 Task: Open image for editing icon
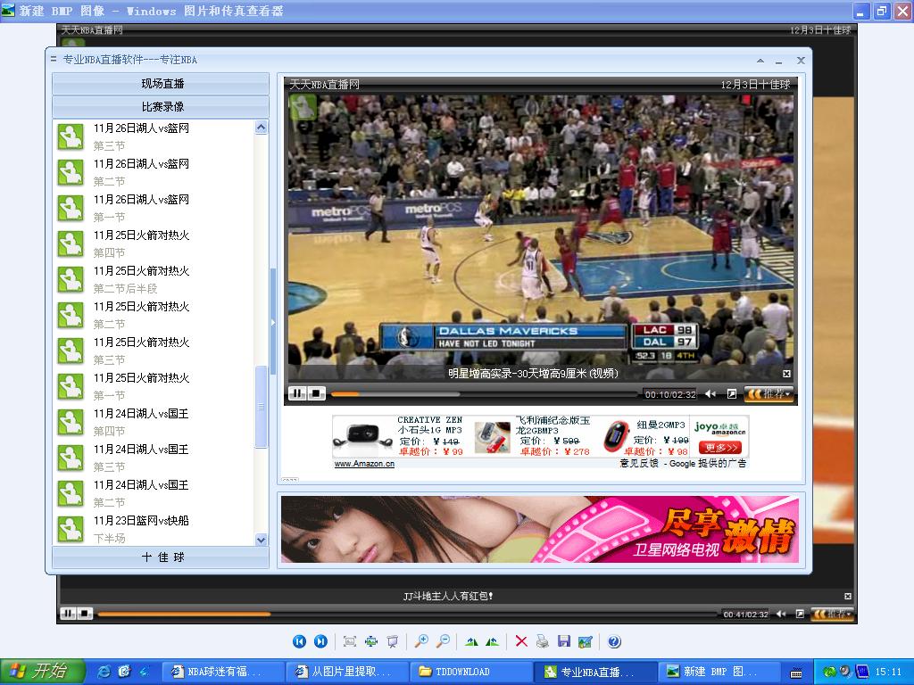586,641
